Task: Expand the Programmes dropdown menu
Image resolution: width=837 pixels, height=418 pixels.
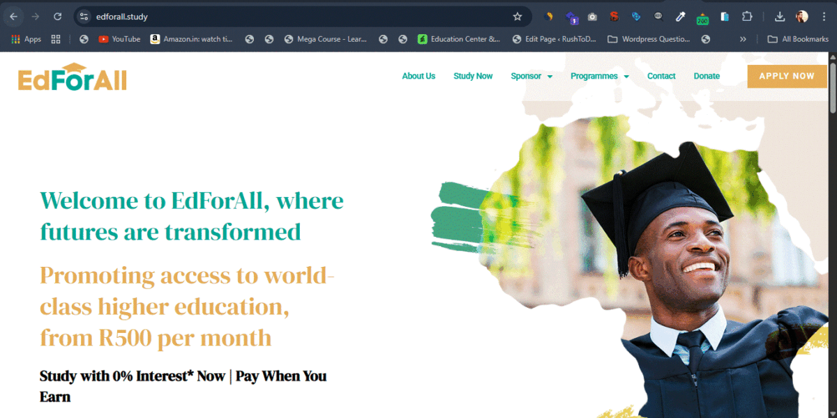Action: pyautogui.click(x=600, y=76)
